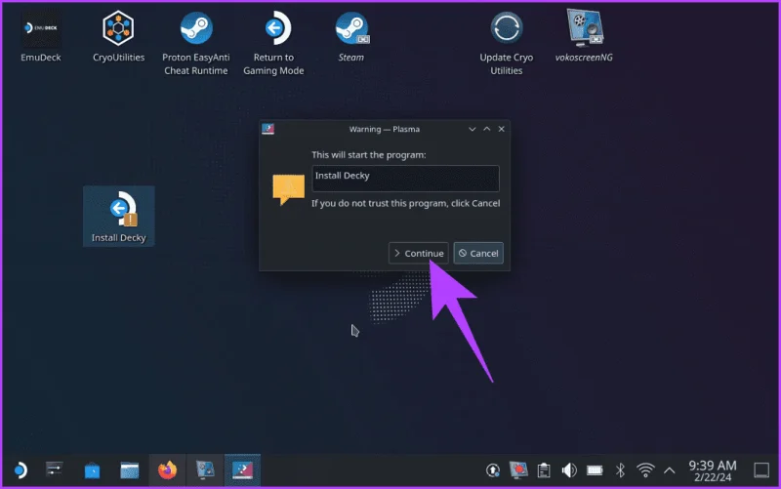Close the Warning Plasma dialog
Screen dimensions: 781x489
pyautogui.click(x=502, y=129)
